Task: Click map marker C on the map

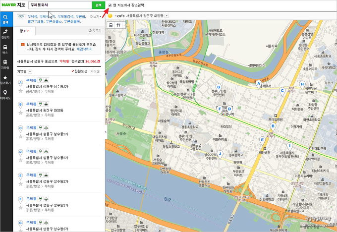Action: pos(282,90)
